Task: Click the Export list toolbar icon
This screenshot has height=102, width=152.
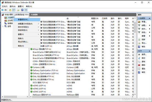Action: click(x=18, y=10)
